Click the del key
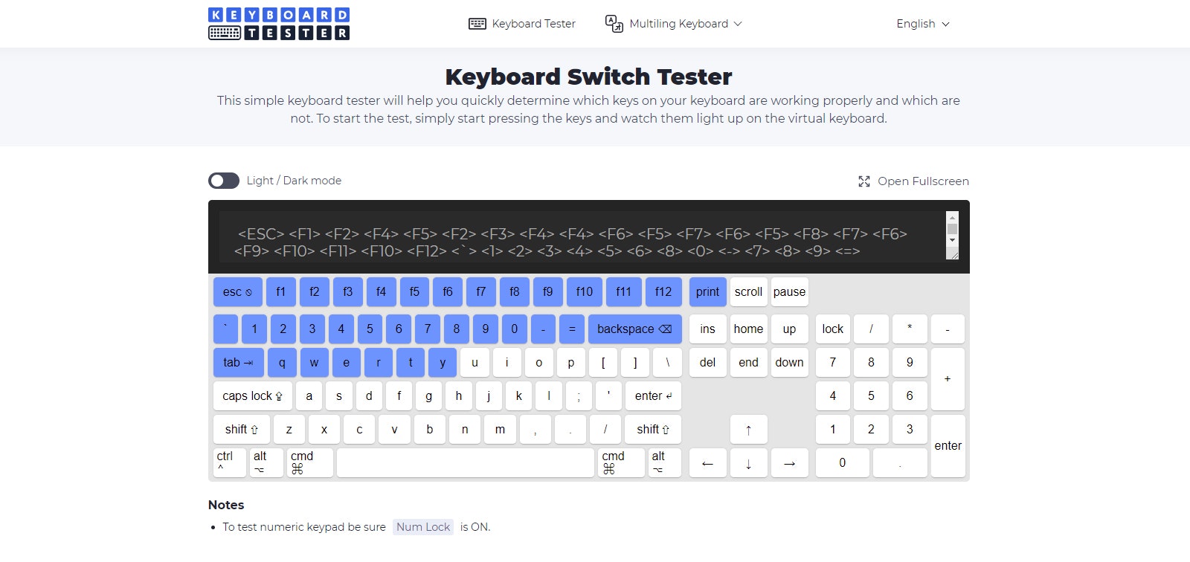The width and height of the screenshot is (1190, 562). click(x=707, y=363)
